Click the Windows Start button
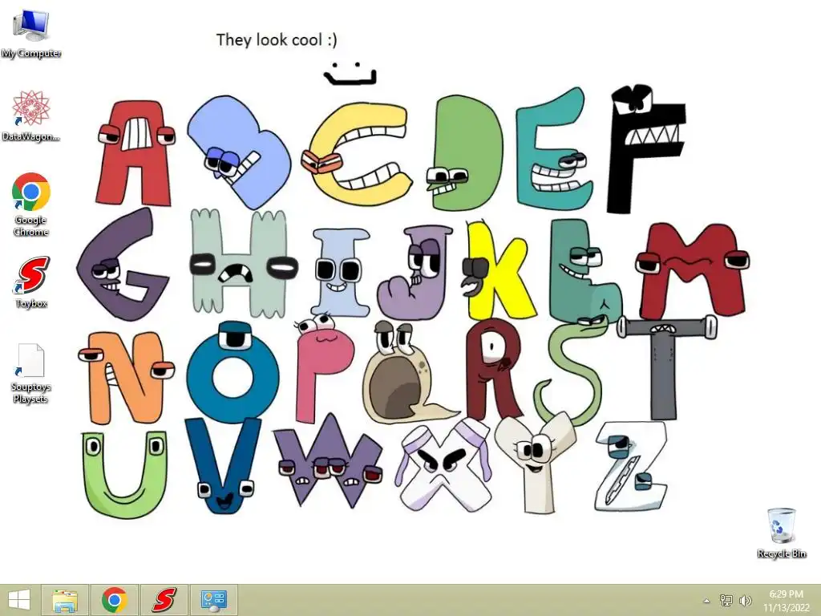 tap(19, 600)
